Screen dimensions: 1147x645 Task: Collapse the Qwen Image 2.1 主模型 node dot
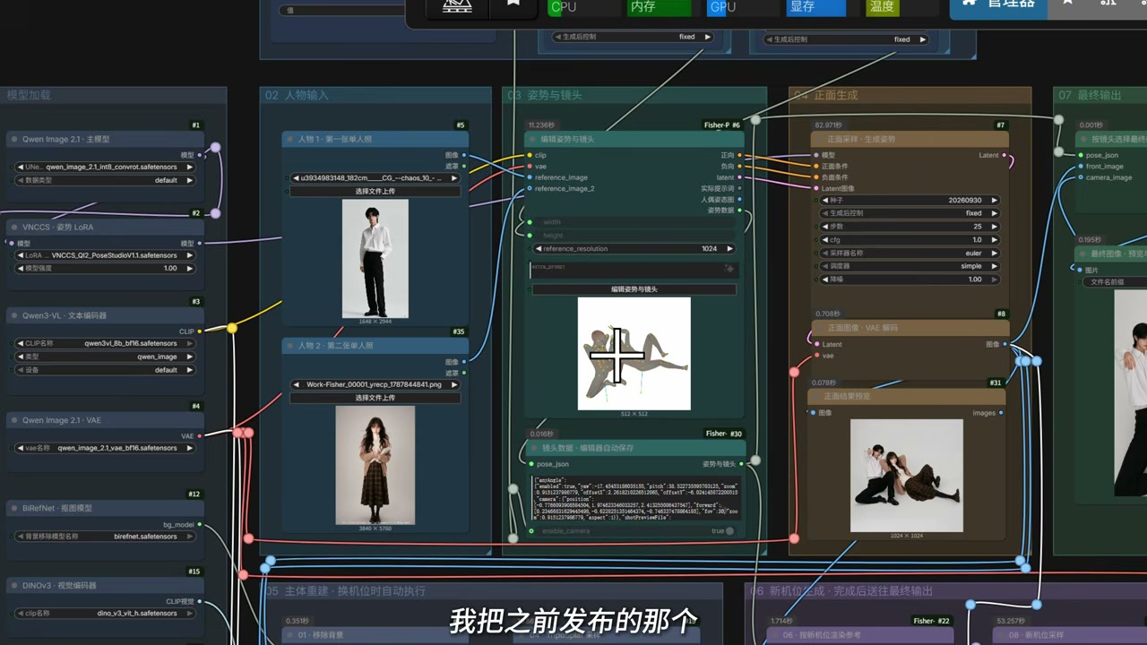(14, 140)
